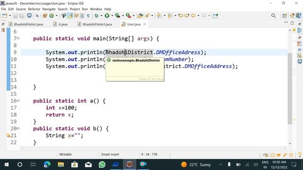
Task: Open dropdown next to New wizard icon
Action: coord(10,16)
